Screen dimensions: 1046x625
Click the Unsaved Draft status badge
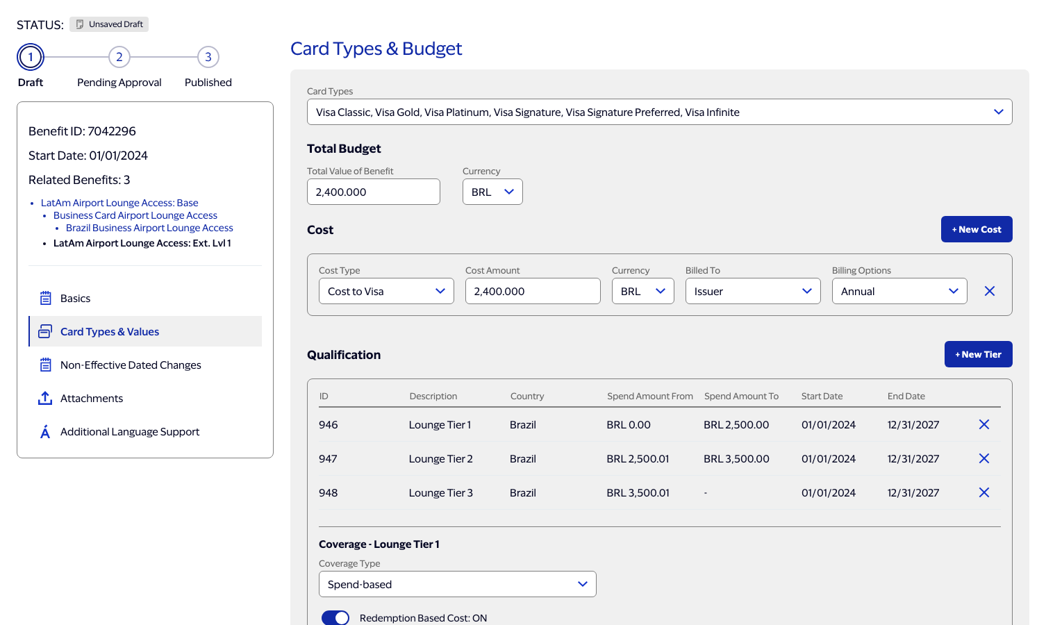pyautogui.click(x=109, y=24)
